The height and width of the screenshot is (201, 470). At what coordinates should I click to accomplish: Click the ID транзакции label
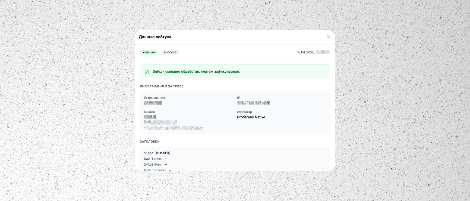(155, 98)
